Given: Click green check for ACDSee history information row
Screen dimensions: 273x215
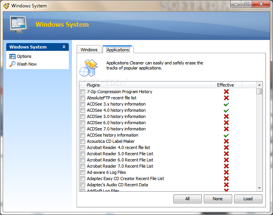Looking at the screenshot, I should tap(226, 135).
